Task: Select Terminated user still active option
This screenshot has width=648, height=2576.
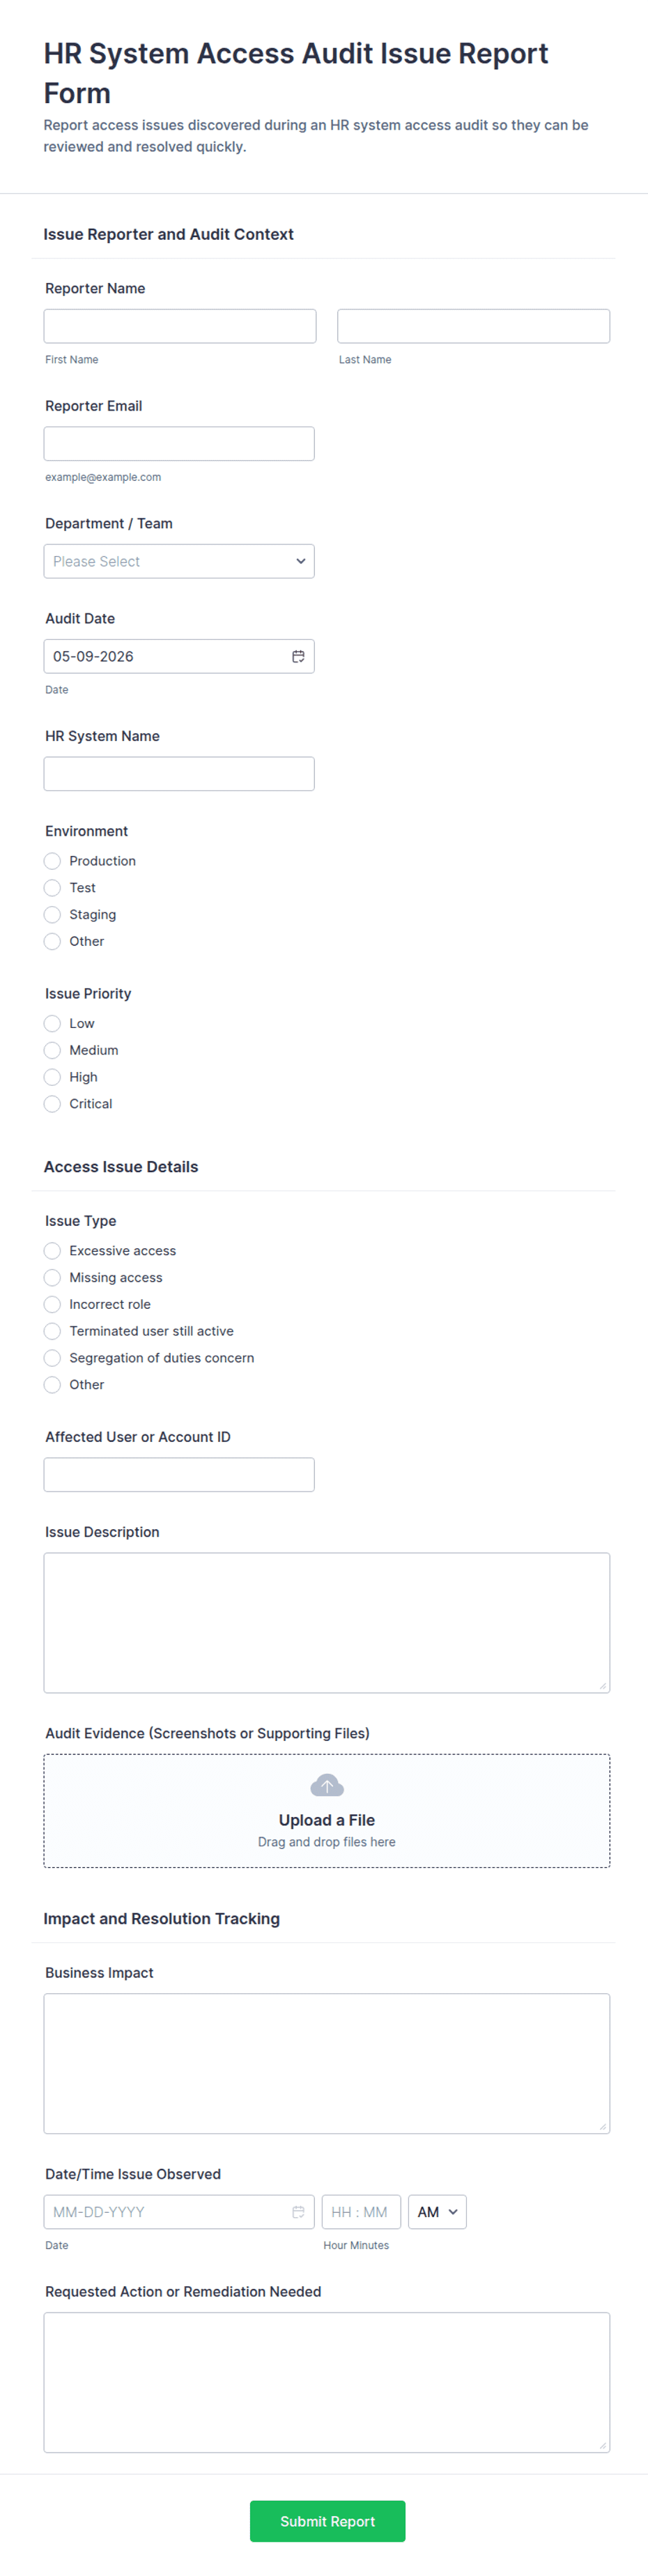Action: pos(52,1331)
